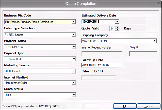Click the Estimated Delivery Date text 10/25/2013

91,22
